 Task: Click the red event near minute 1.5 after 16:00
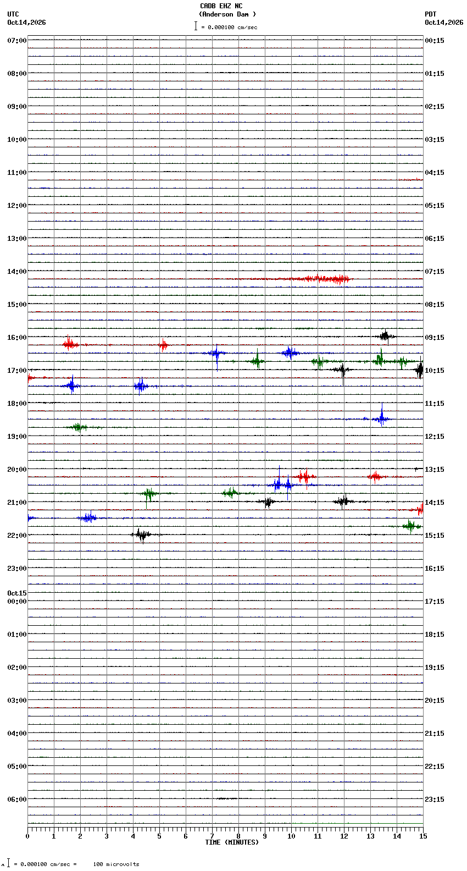(70, 344)
